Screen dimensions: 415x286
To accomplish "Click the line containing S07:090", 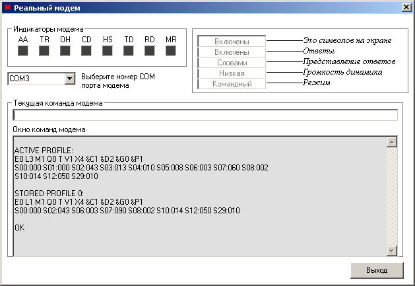I will pos(127,211).
